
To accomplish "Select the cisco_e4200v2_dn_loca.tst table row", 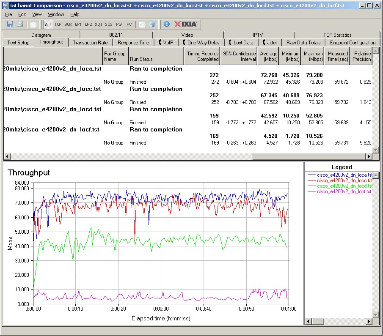I will click(x=187, y=68).
